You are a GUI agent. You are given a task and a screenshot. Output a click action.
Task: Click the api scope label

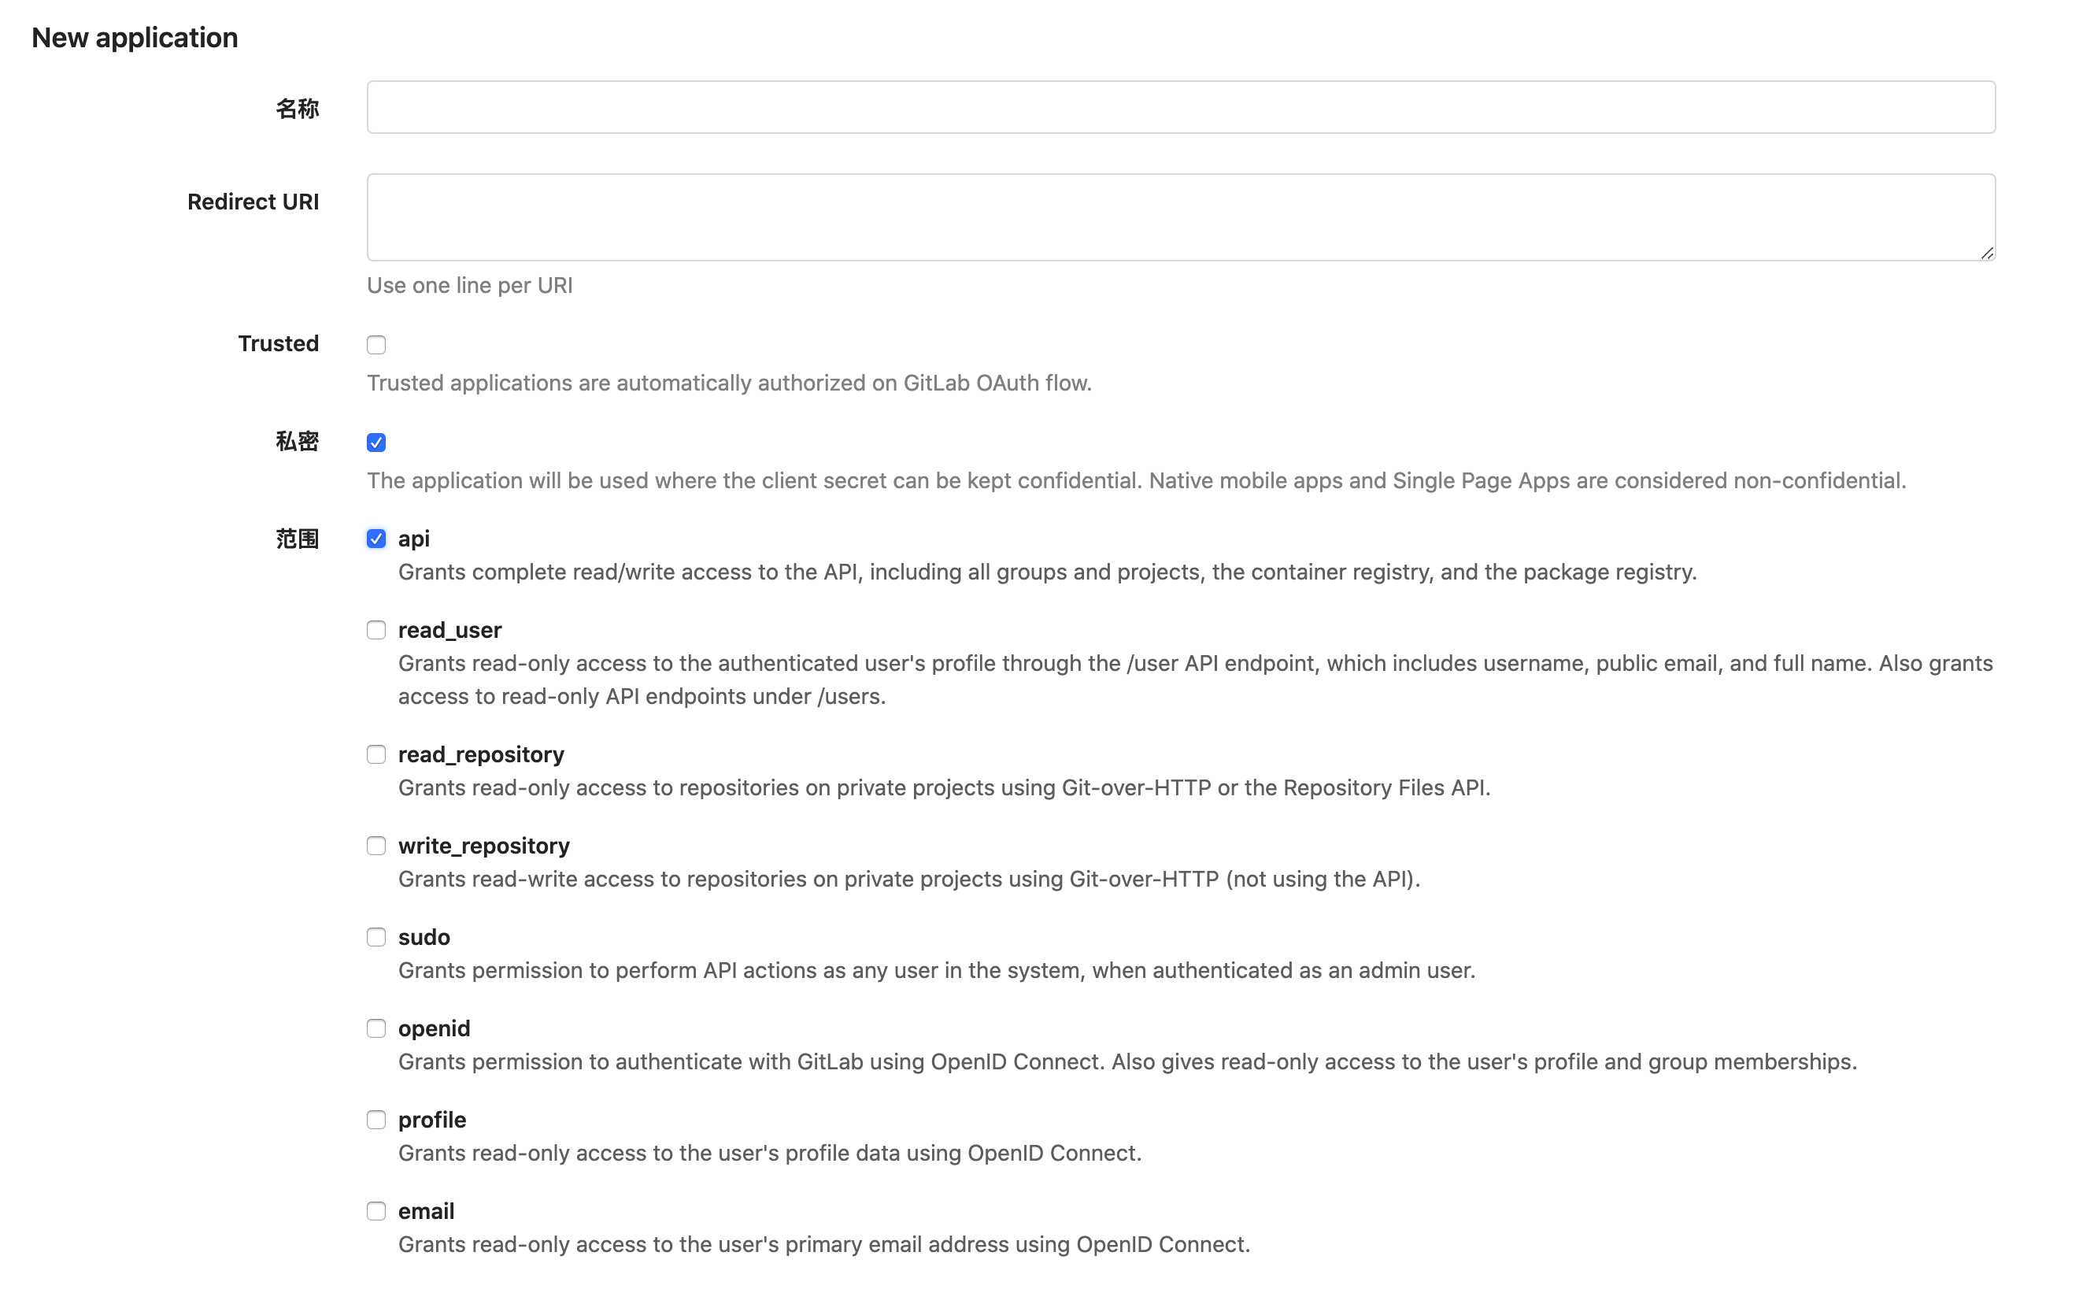(x=414, y=539)
